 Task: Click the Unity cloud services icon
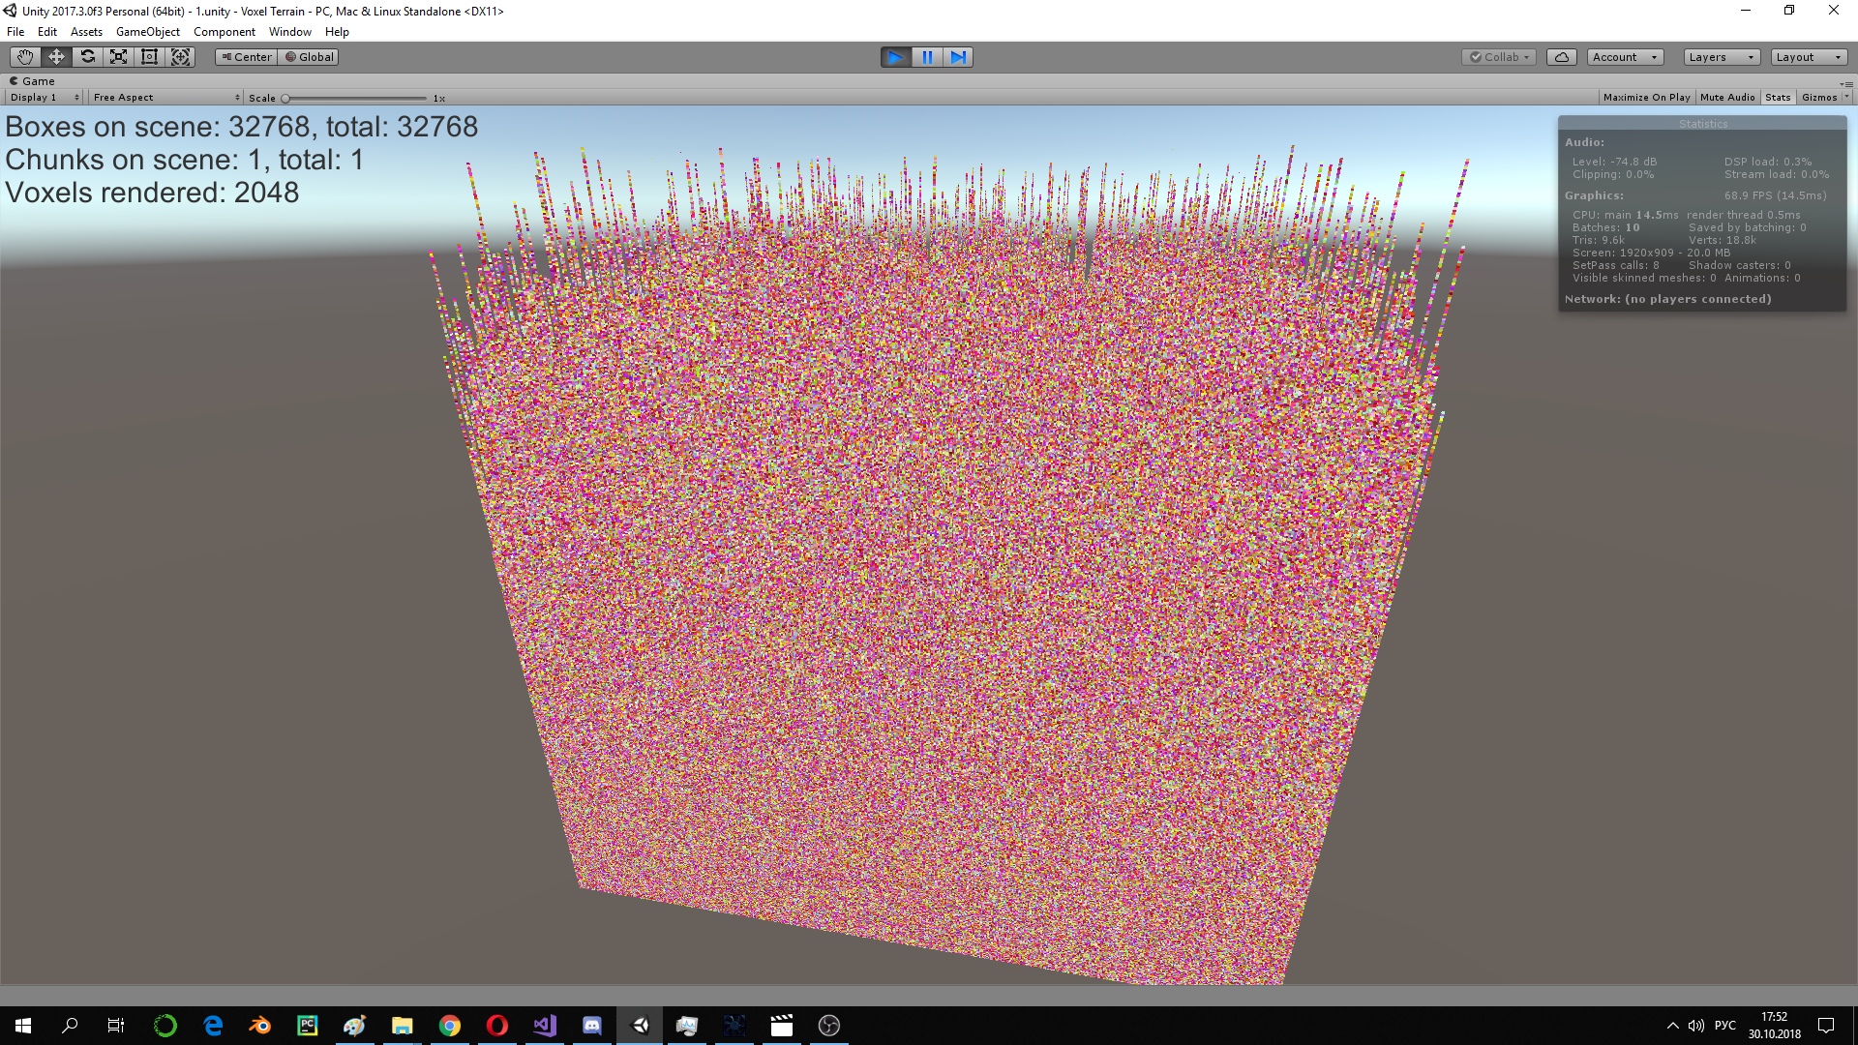pyautogui.click(x=1561, y=56)
